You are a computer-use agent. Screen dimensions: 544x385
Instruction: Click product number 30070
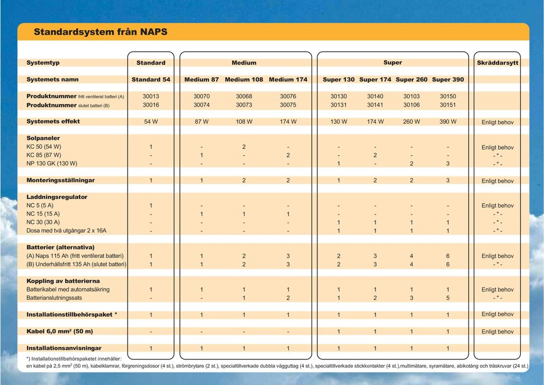[201, 96]
